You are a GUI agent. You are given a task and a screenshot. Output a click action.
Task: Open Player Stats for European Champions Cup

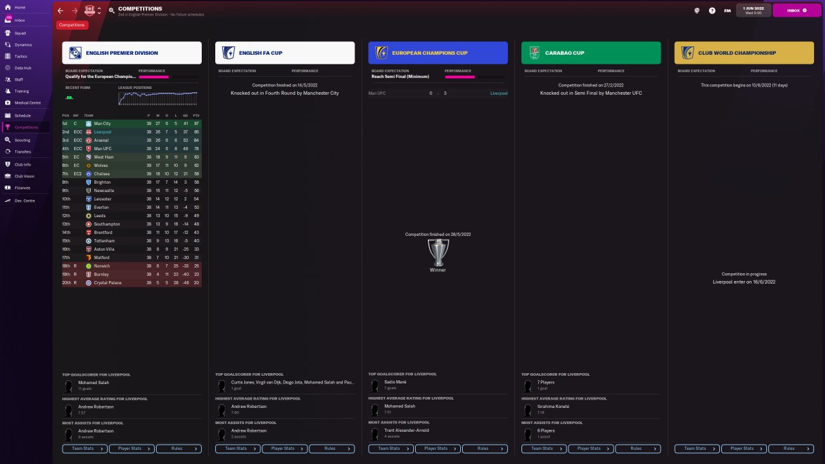pyautogui.click(x=438, y=449)
